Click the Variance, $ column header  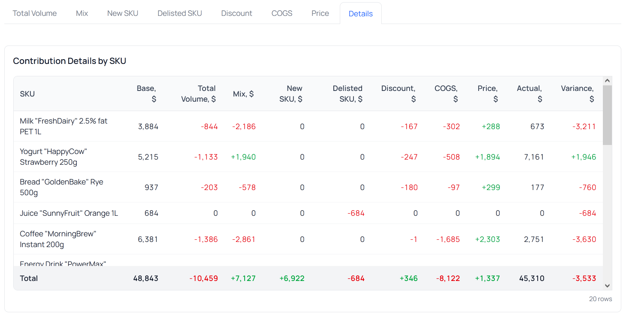578,94
